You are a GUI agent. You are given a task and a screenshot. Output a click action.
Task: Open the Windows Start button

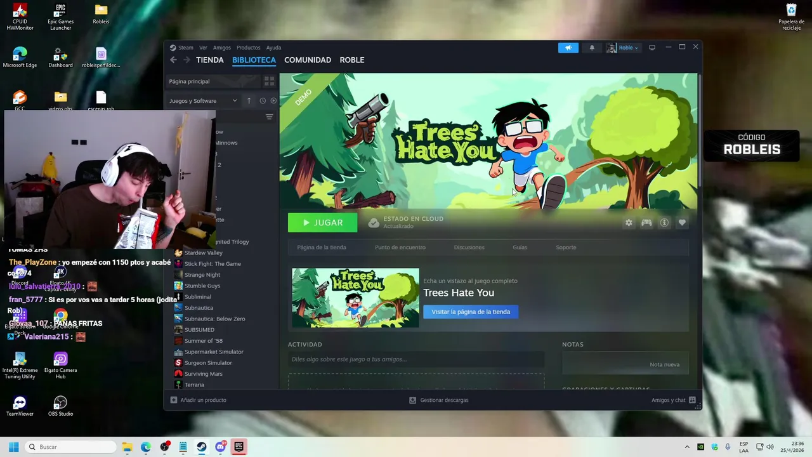(13, 447)
